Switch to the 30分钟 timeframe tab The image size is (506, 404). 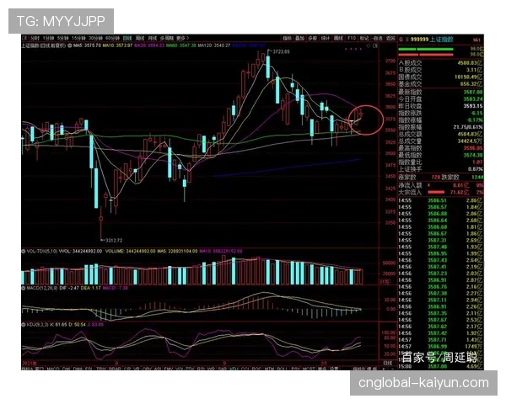94,38
